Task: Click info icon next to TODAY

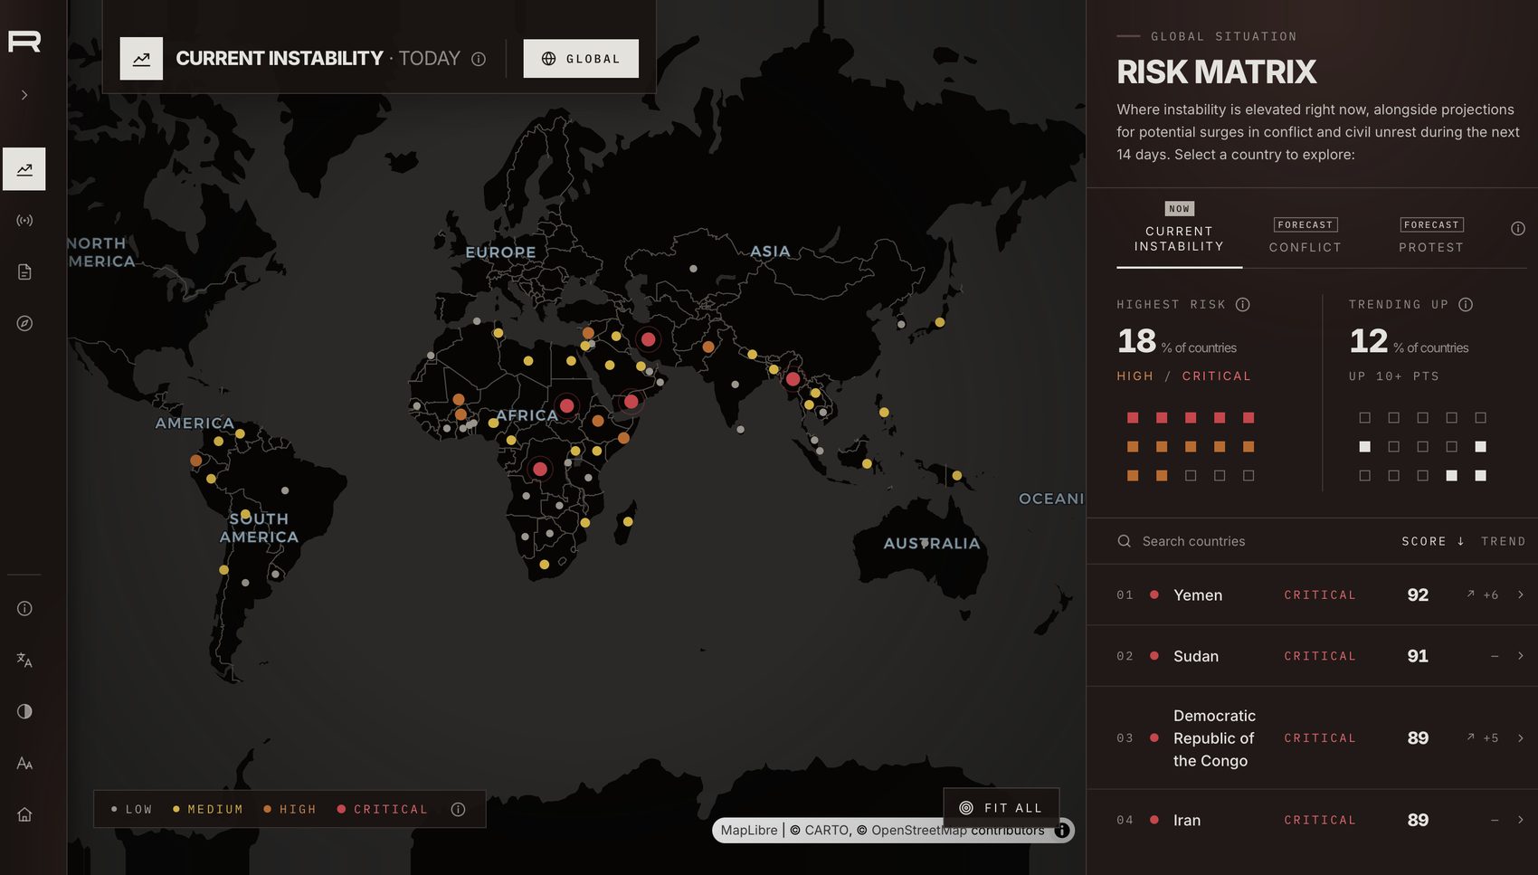Action: (479, 59)
